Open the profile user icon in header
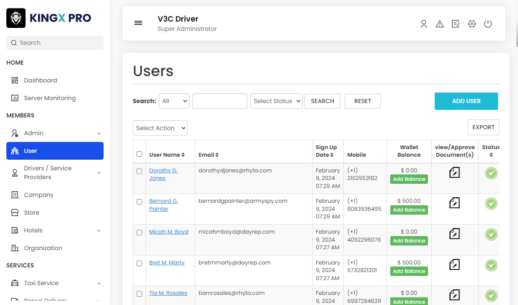 pyautogui.click(x=424, y=24)
